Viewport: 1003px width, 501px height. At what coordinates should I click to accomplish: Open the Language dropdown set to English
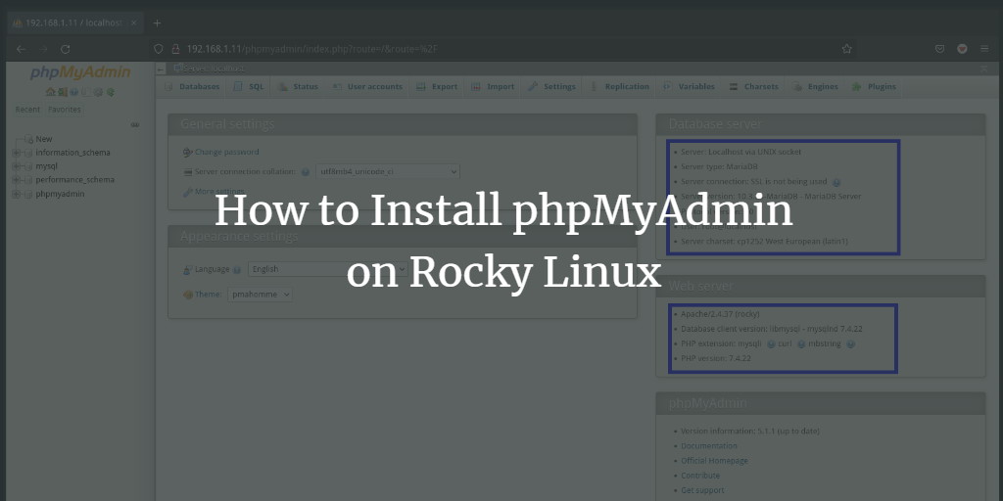pyautogui.click(x=327, y=269)
